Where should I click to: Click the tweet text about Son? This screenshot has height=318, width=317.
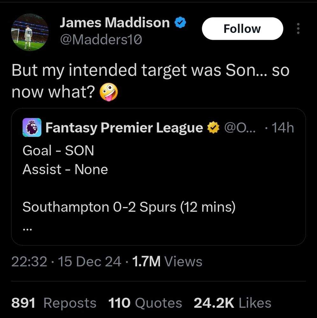tap(150, 71)
